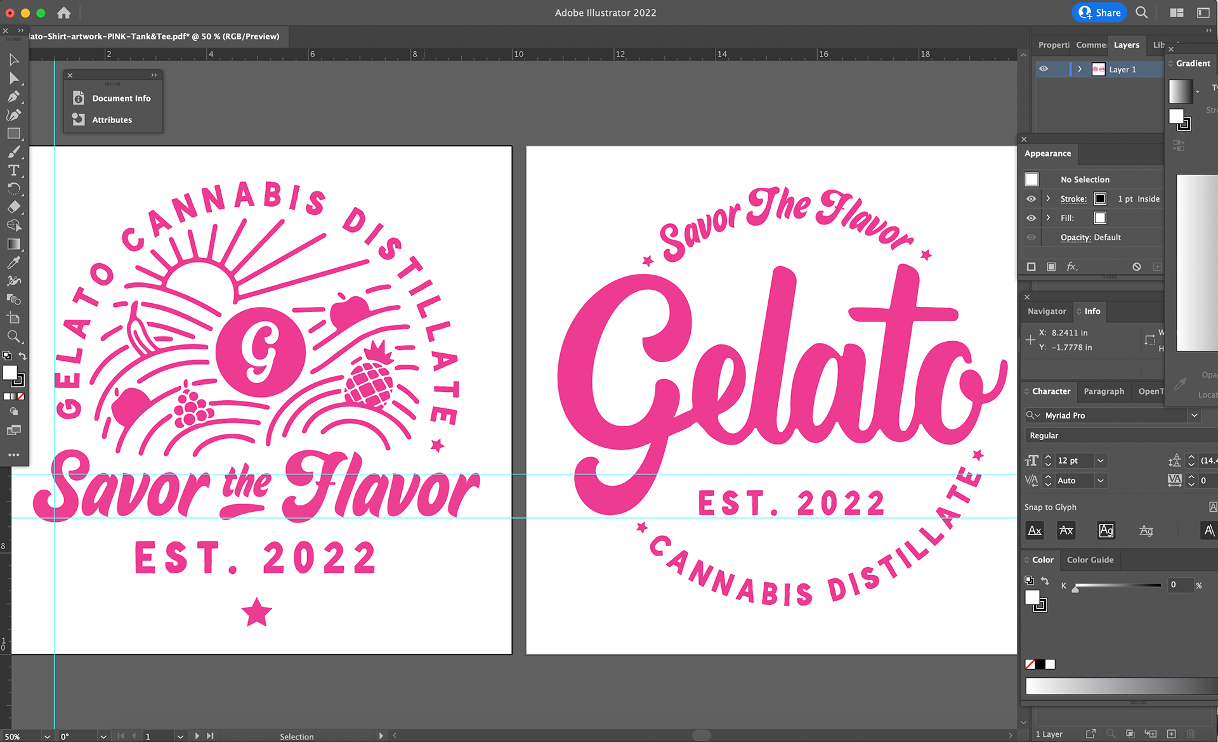Click Create New Sublayer icon
The height and width of the screenshot is (742, 1218).
(x=1151, y=734)
